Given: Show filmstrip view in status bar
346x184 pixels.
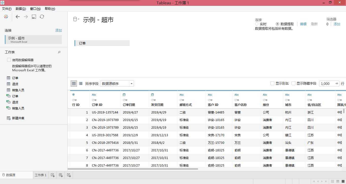Looking at the screenshot, I should click(x=338, y=181).
